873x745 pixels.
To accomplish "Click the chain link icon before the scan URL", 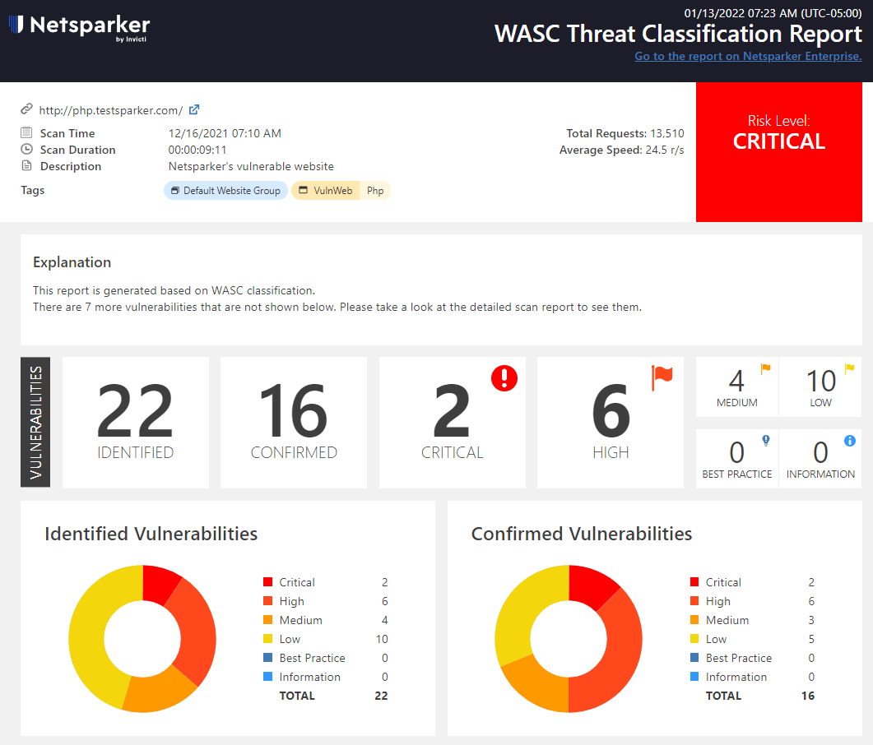I will pos(28,109).
